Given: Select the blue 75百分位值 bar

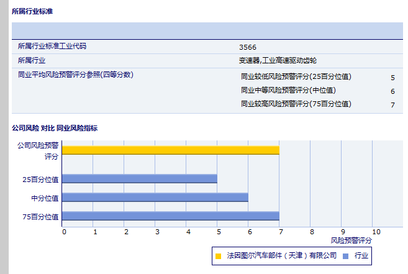Looking at the screenshot, I should click(170, 216).
